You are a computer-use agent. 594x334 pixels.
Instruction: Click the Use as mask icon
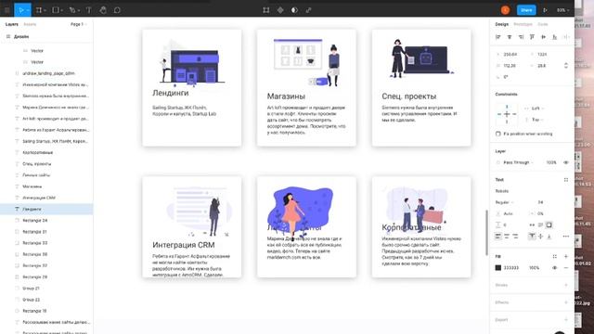294,10
